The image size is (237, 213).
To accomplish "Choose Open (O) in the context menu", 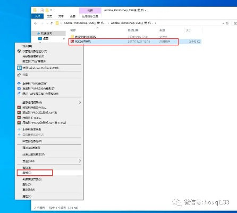I will point(27,46).
